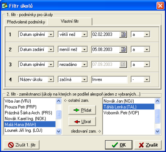Image resolution: width=166 pixels, height=152 pixels.
Task: Click the disabled calendar icon beside 07.09.2003
Action: tap(123, 65)
